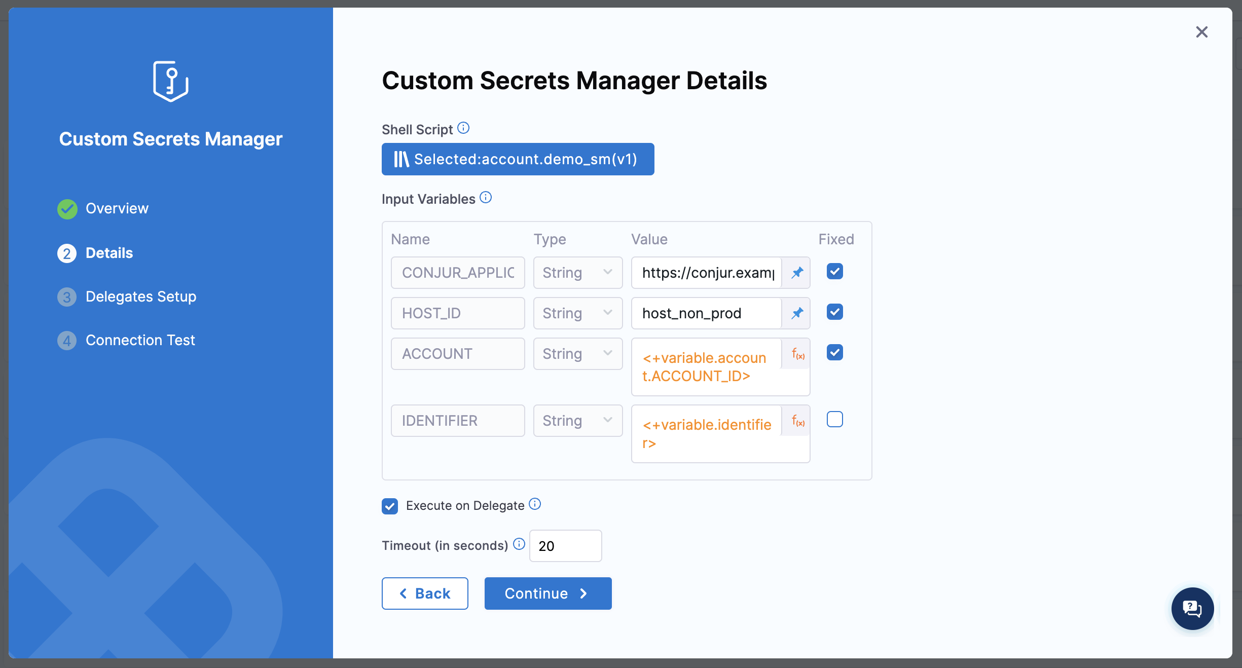
Task: Click the Shell Script info icon
Action: (x=463, y=128)
